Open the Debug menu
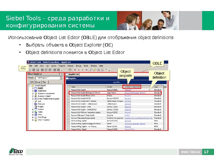Viewport: 214px width, 161px height. coord(78,66)
